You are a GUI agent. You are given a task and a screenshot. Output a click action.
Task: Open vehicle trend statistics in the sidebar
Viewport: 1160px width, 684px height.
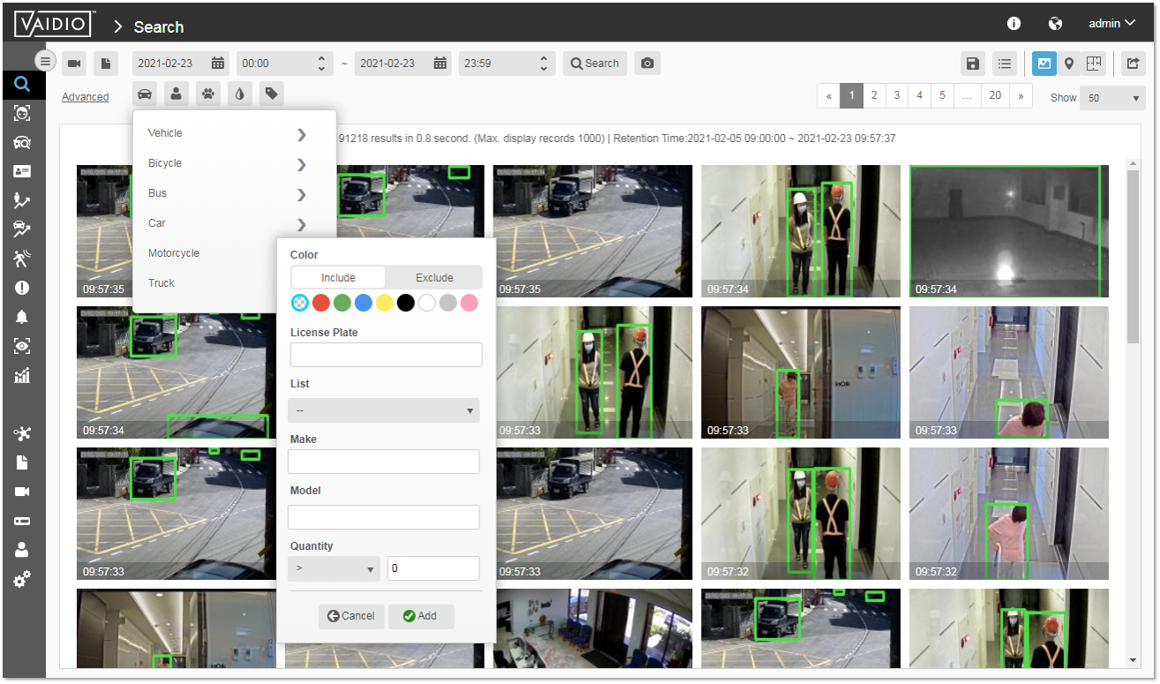point(22,229)
